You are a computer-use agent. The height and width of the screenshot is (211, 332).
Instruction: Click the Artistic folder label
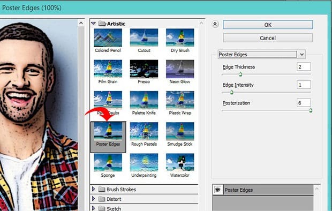tap(116, 24)
